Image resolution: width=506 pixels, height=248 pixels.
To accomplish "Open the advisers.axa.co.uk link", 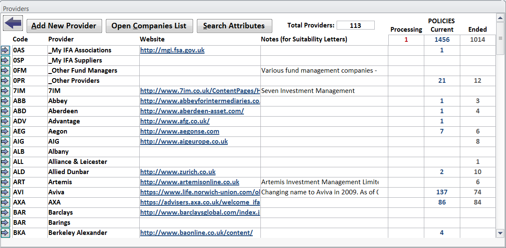I will coord(200,203).
